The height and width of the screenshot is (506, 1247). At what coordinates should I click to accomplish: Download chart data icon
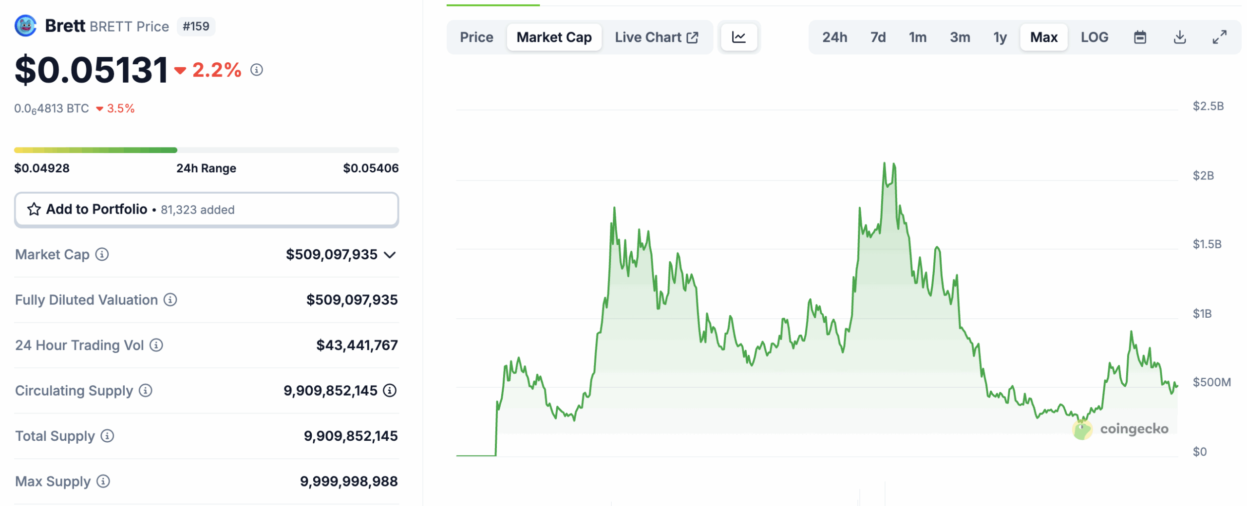[1180, 37]
